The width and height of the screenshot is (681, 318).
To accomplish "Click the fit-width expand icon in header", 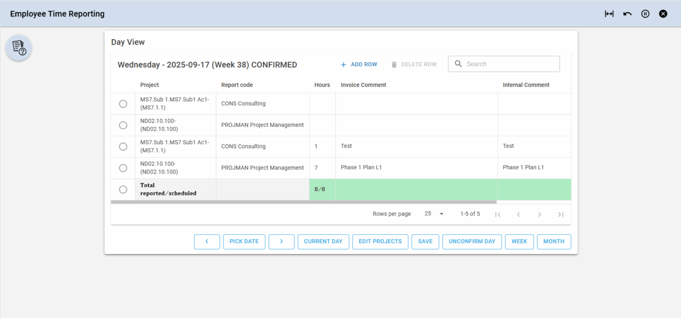I will click(x=609, y=14).
